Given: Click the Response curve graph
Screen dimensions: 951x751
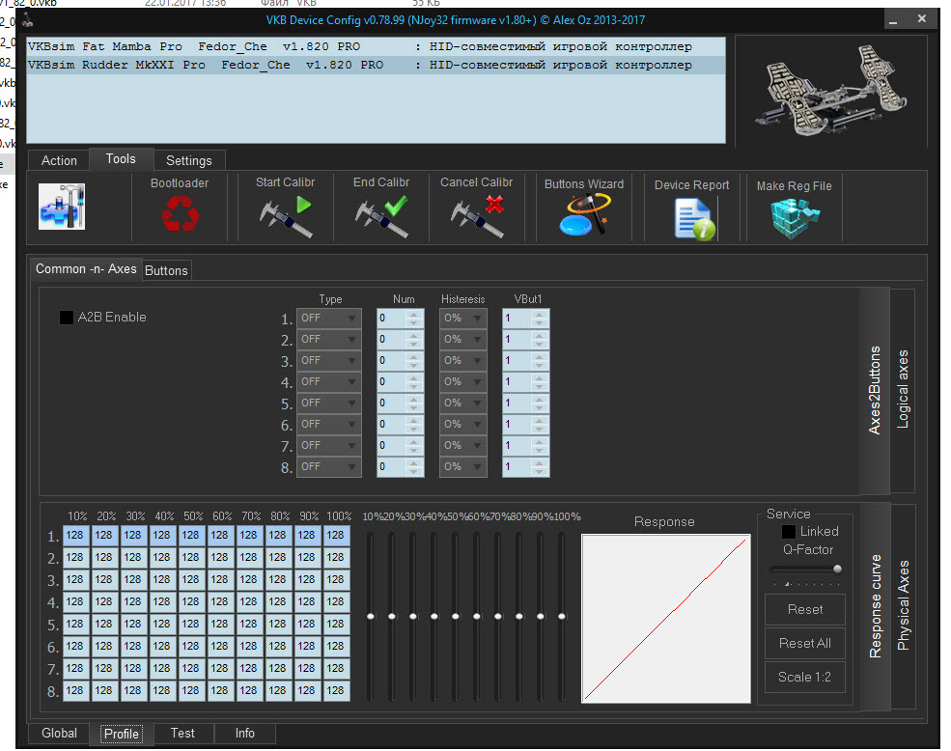Looking at the screenshot, I should 666,619.
